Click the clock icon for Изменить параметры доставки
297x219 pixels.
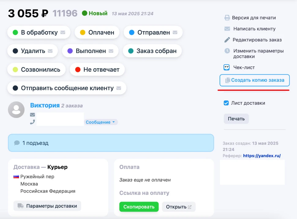(227, 51)
